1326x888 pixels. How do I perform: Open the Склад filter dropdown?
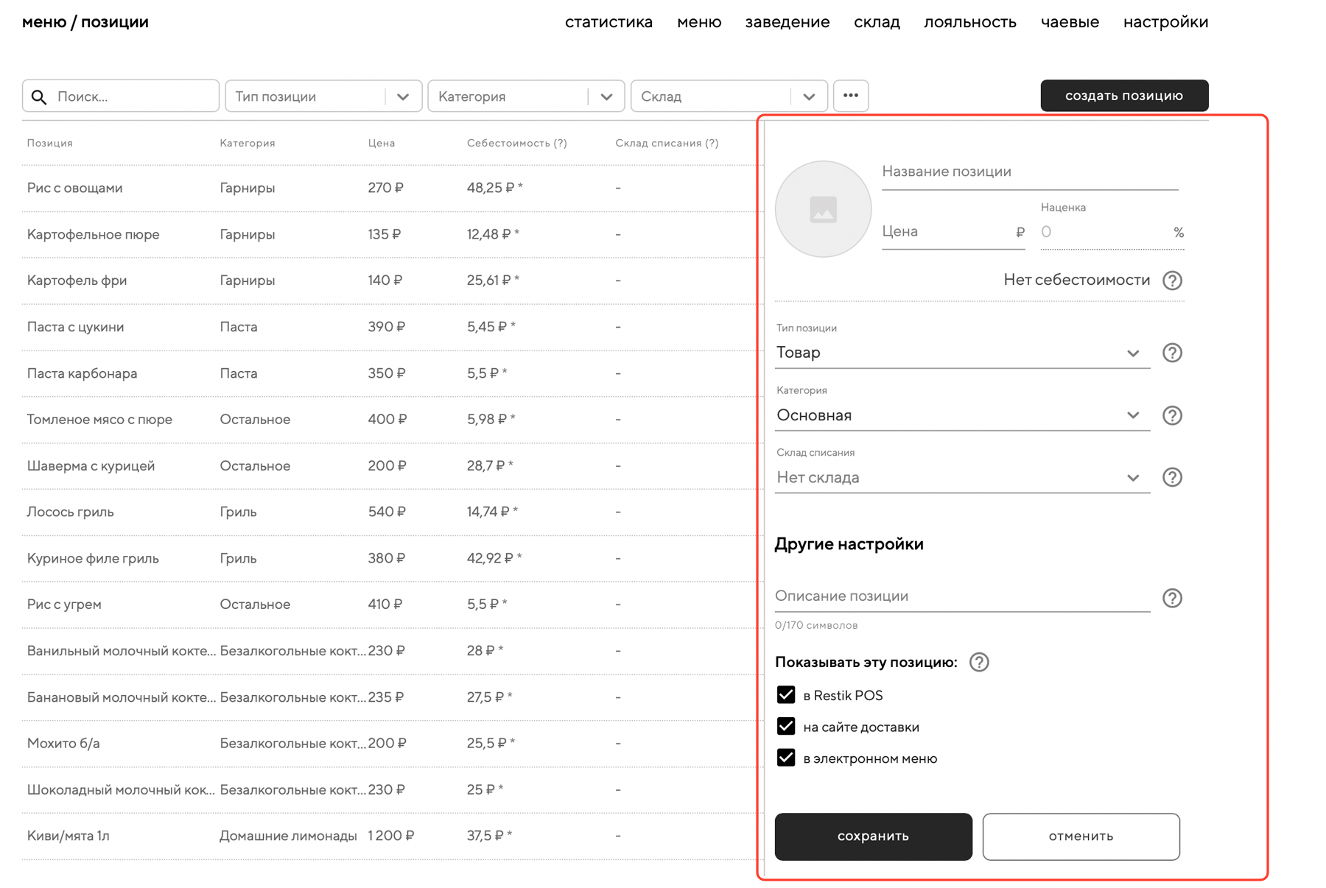click(729, 96)
